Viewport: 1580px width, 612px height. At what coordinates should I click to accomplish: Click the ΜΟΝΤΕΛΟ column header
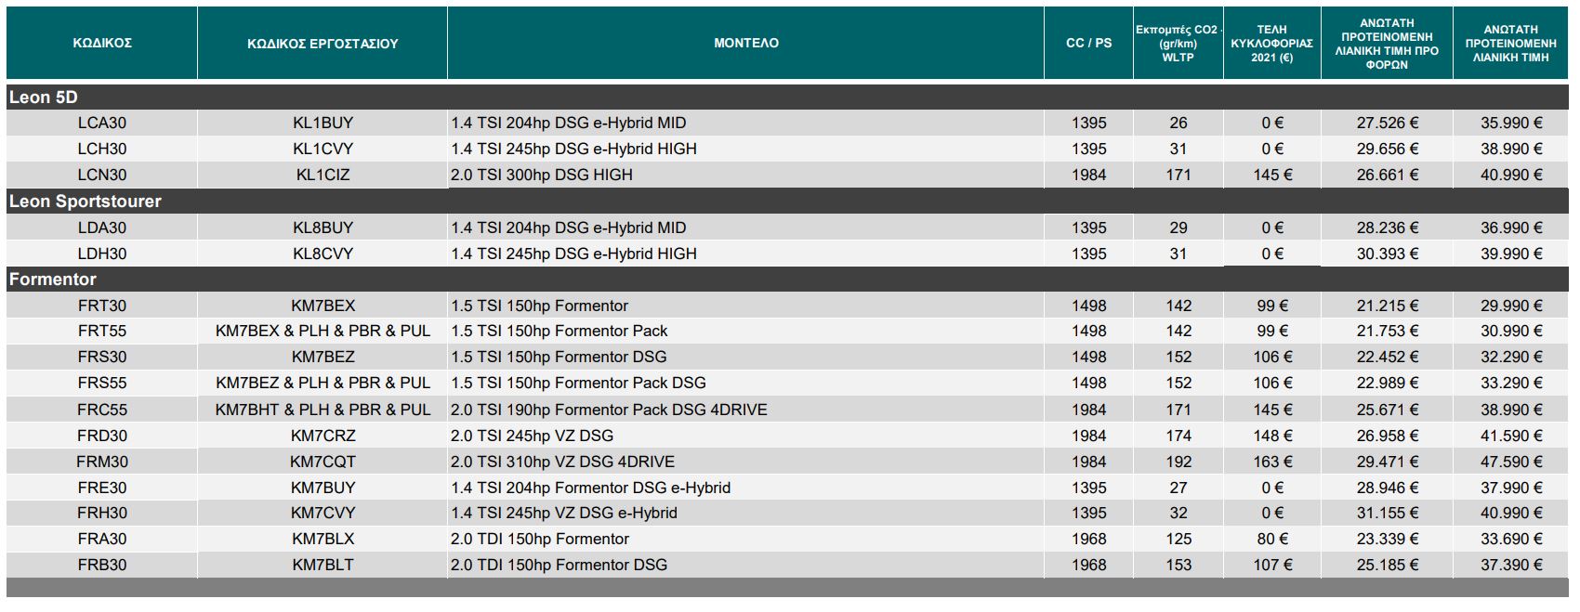pyautogui.click(x=745, y=44)
